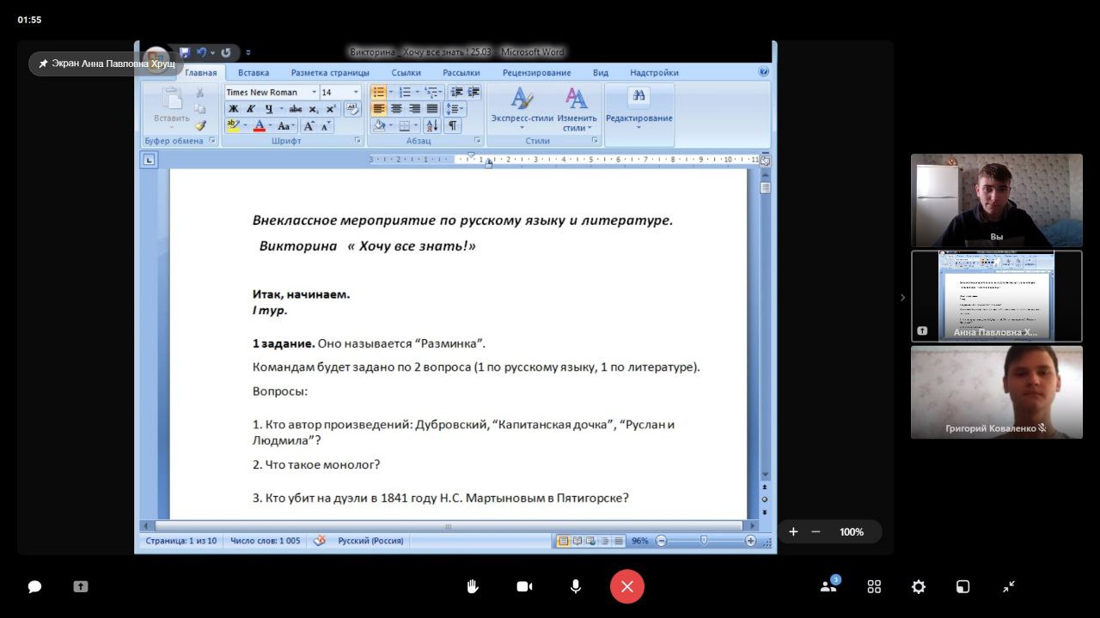Increase font size with grow font icon
This screenshot has width=1100, height=618.
[309, 125]
